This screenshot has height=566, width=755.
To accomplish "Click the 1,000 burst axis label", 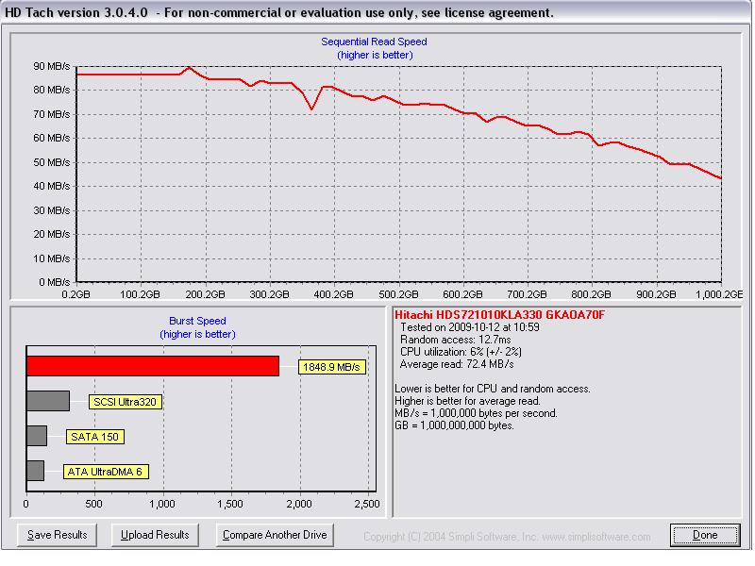I will coord(162,504).
